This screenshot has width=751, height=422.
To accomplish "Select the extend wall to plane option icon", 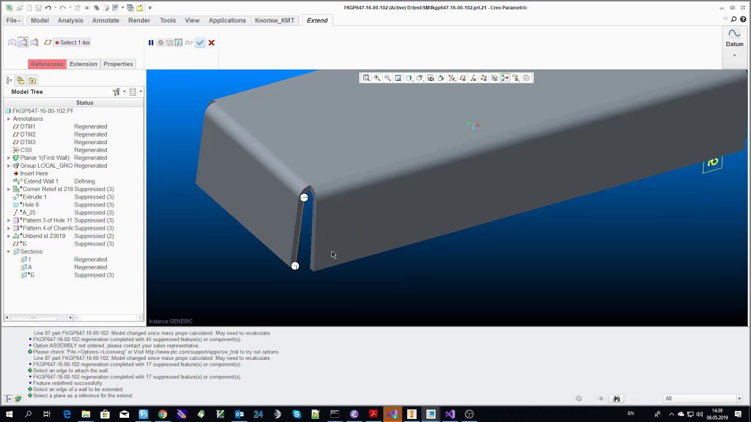I will [34, 42].
